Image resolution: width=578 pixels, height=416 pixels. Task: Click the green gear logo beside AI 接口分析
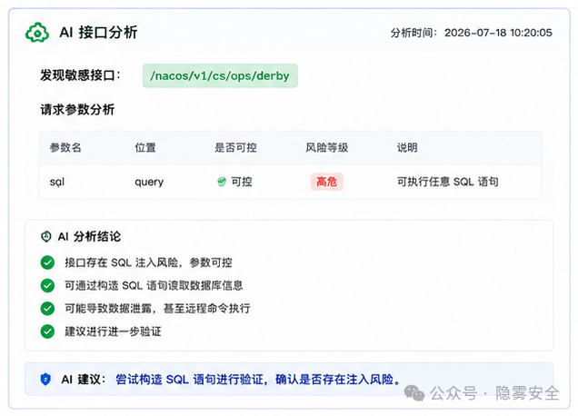tap(37, 33)
